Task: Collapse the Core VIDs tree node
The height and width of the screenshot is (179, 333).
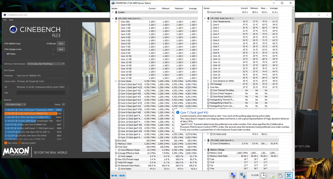Action: [x=116, y=22]
